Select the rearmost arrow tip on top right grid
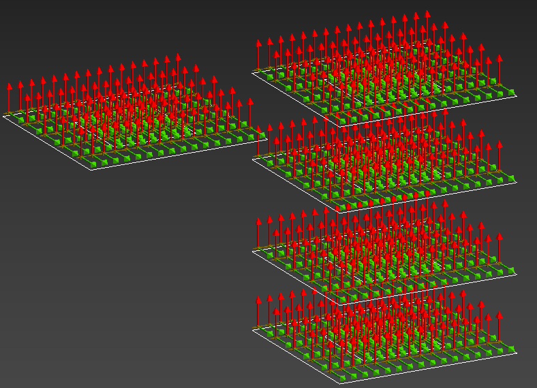The height and width of the screenshot is (388, 537). (427, 14)
